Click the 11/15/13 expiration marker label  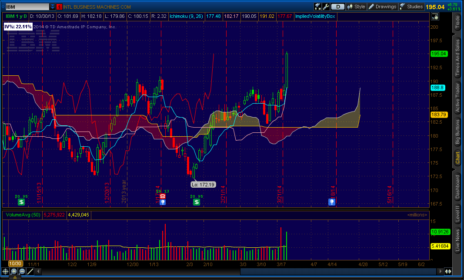click(39, 193)
